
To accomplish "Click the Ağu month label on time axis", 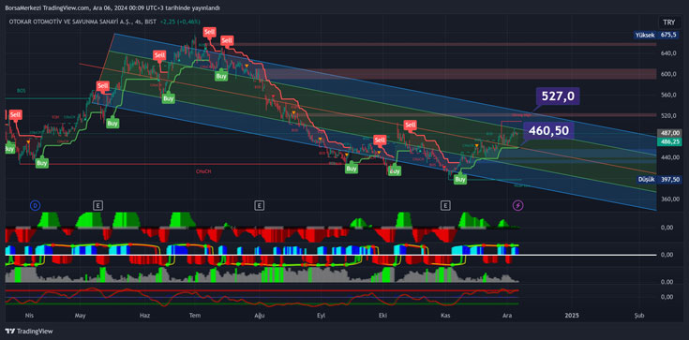I will point(260,316).
